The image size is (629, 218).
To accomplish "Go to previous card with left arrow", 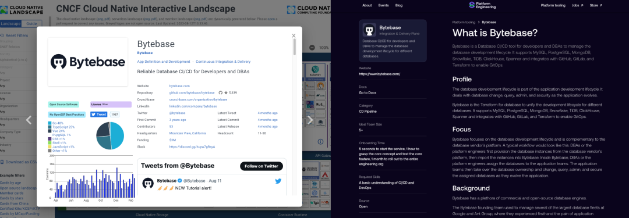I will pos(29,120).
